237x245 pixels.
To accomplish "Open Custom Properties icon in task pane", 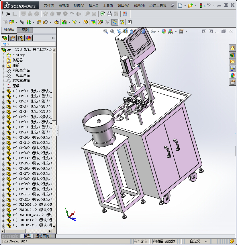I will click(x=232, y=82).
